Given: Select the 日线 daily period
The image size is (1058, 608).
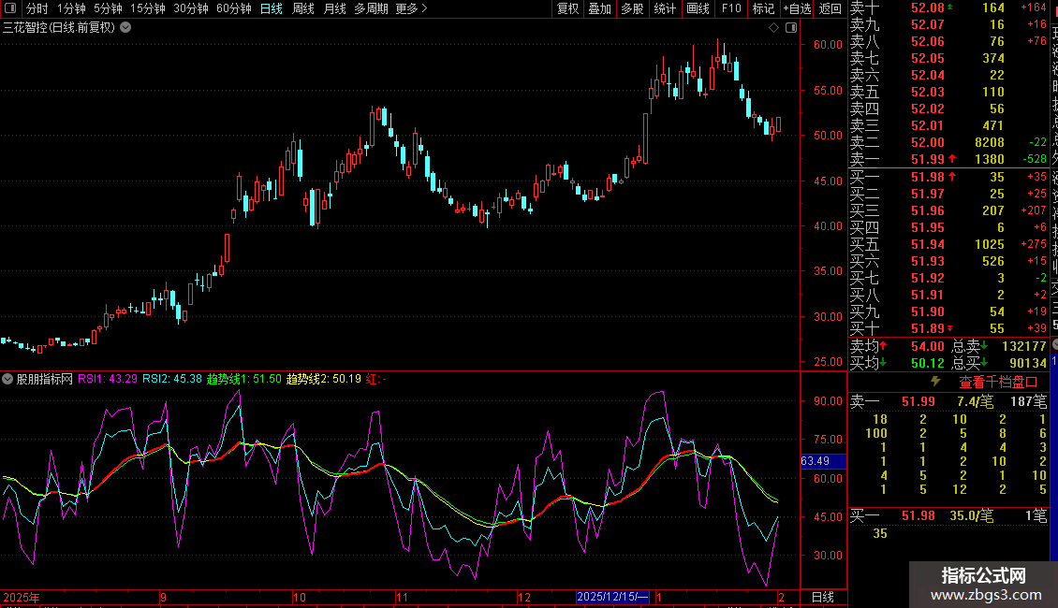Looking at the screenshot, I should 272,8.
